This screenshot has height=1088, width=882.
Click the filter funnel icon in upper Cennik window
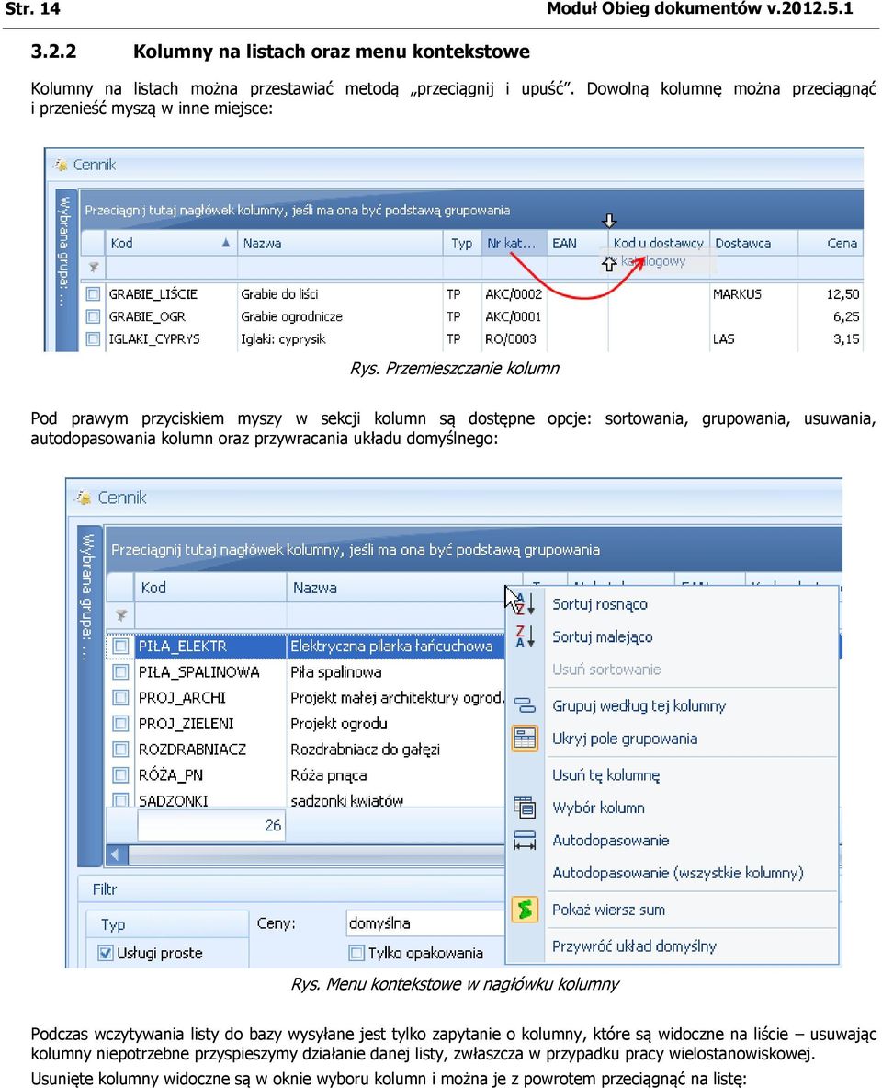point(94,267)
